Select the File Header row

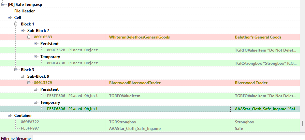pos(24,11)
